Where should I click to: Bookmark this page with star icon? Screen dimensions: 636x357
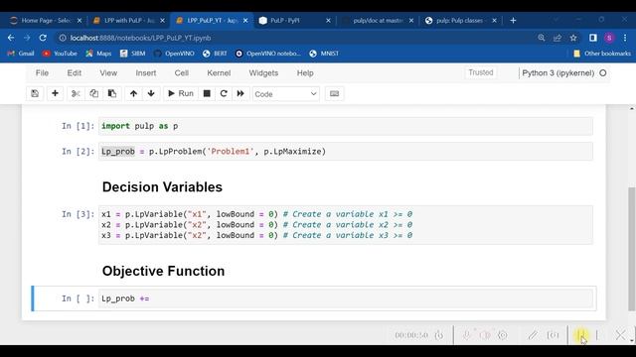pyautogui.click(x=573, y=38)
